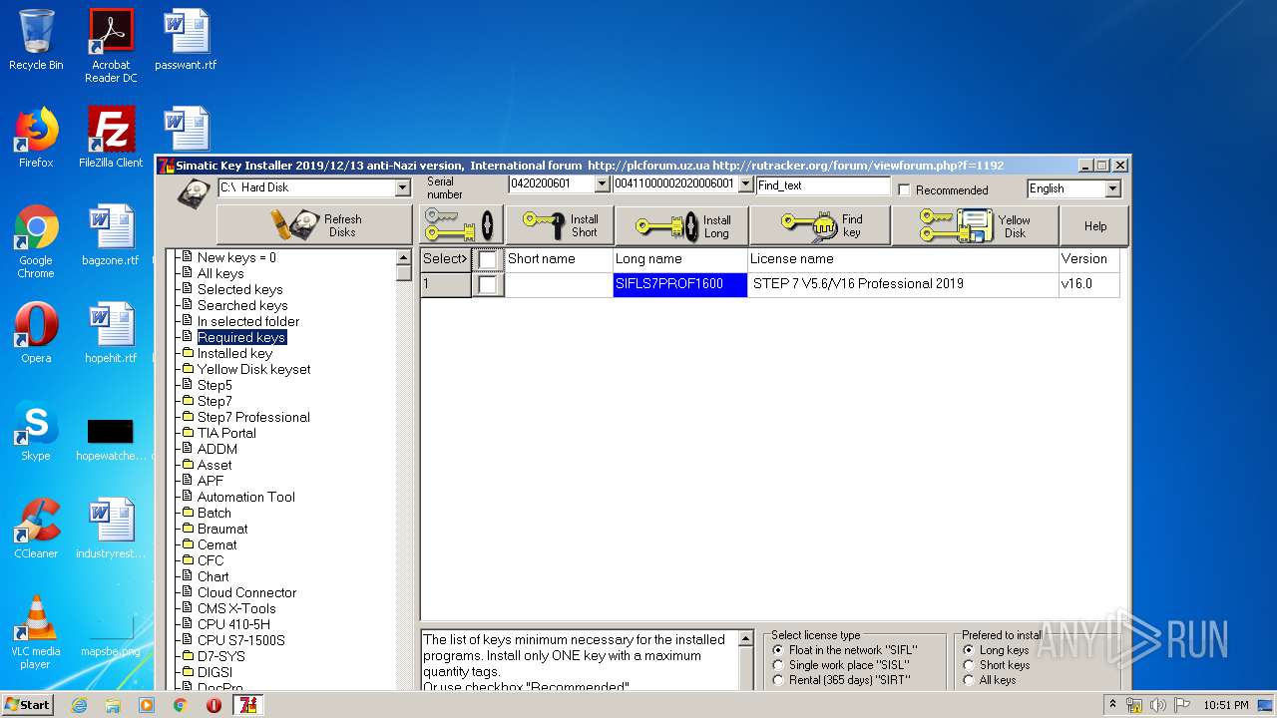The image size is (1277, 718).
Task: Click the Yellow Disk button
Action: point(975,225)
